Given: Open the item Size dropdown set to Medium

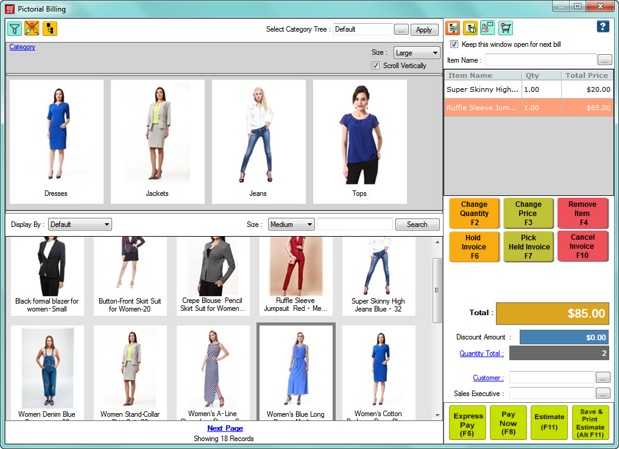Looking at the screenshot, I should coord(291,224).
